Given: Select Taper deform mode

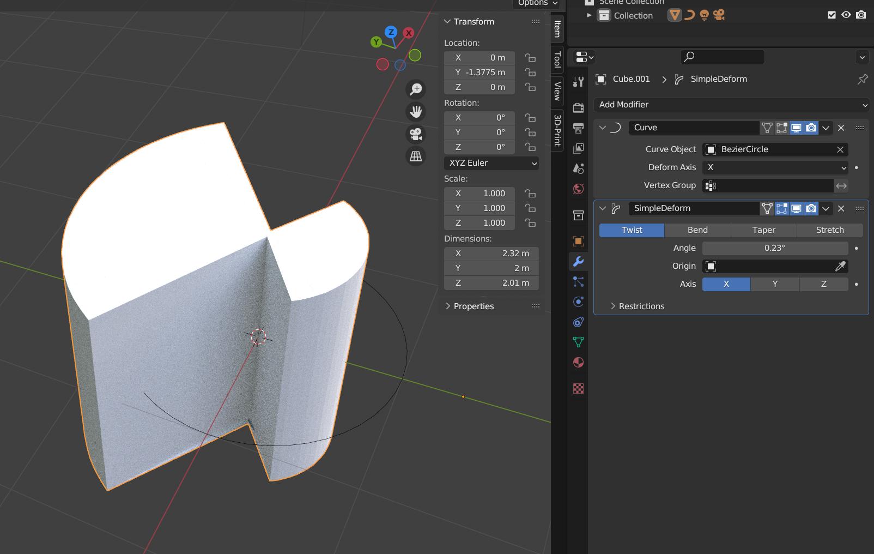Looking at the screenshot, I should tap(763, 230).
